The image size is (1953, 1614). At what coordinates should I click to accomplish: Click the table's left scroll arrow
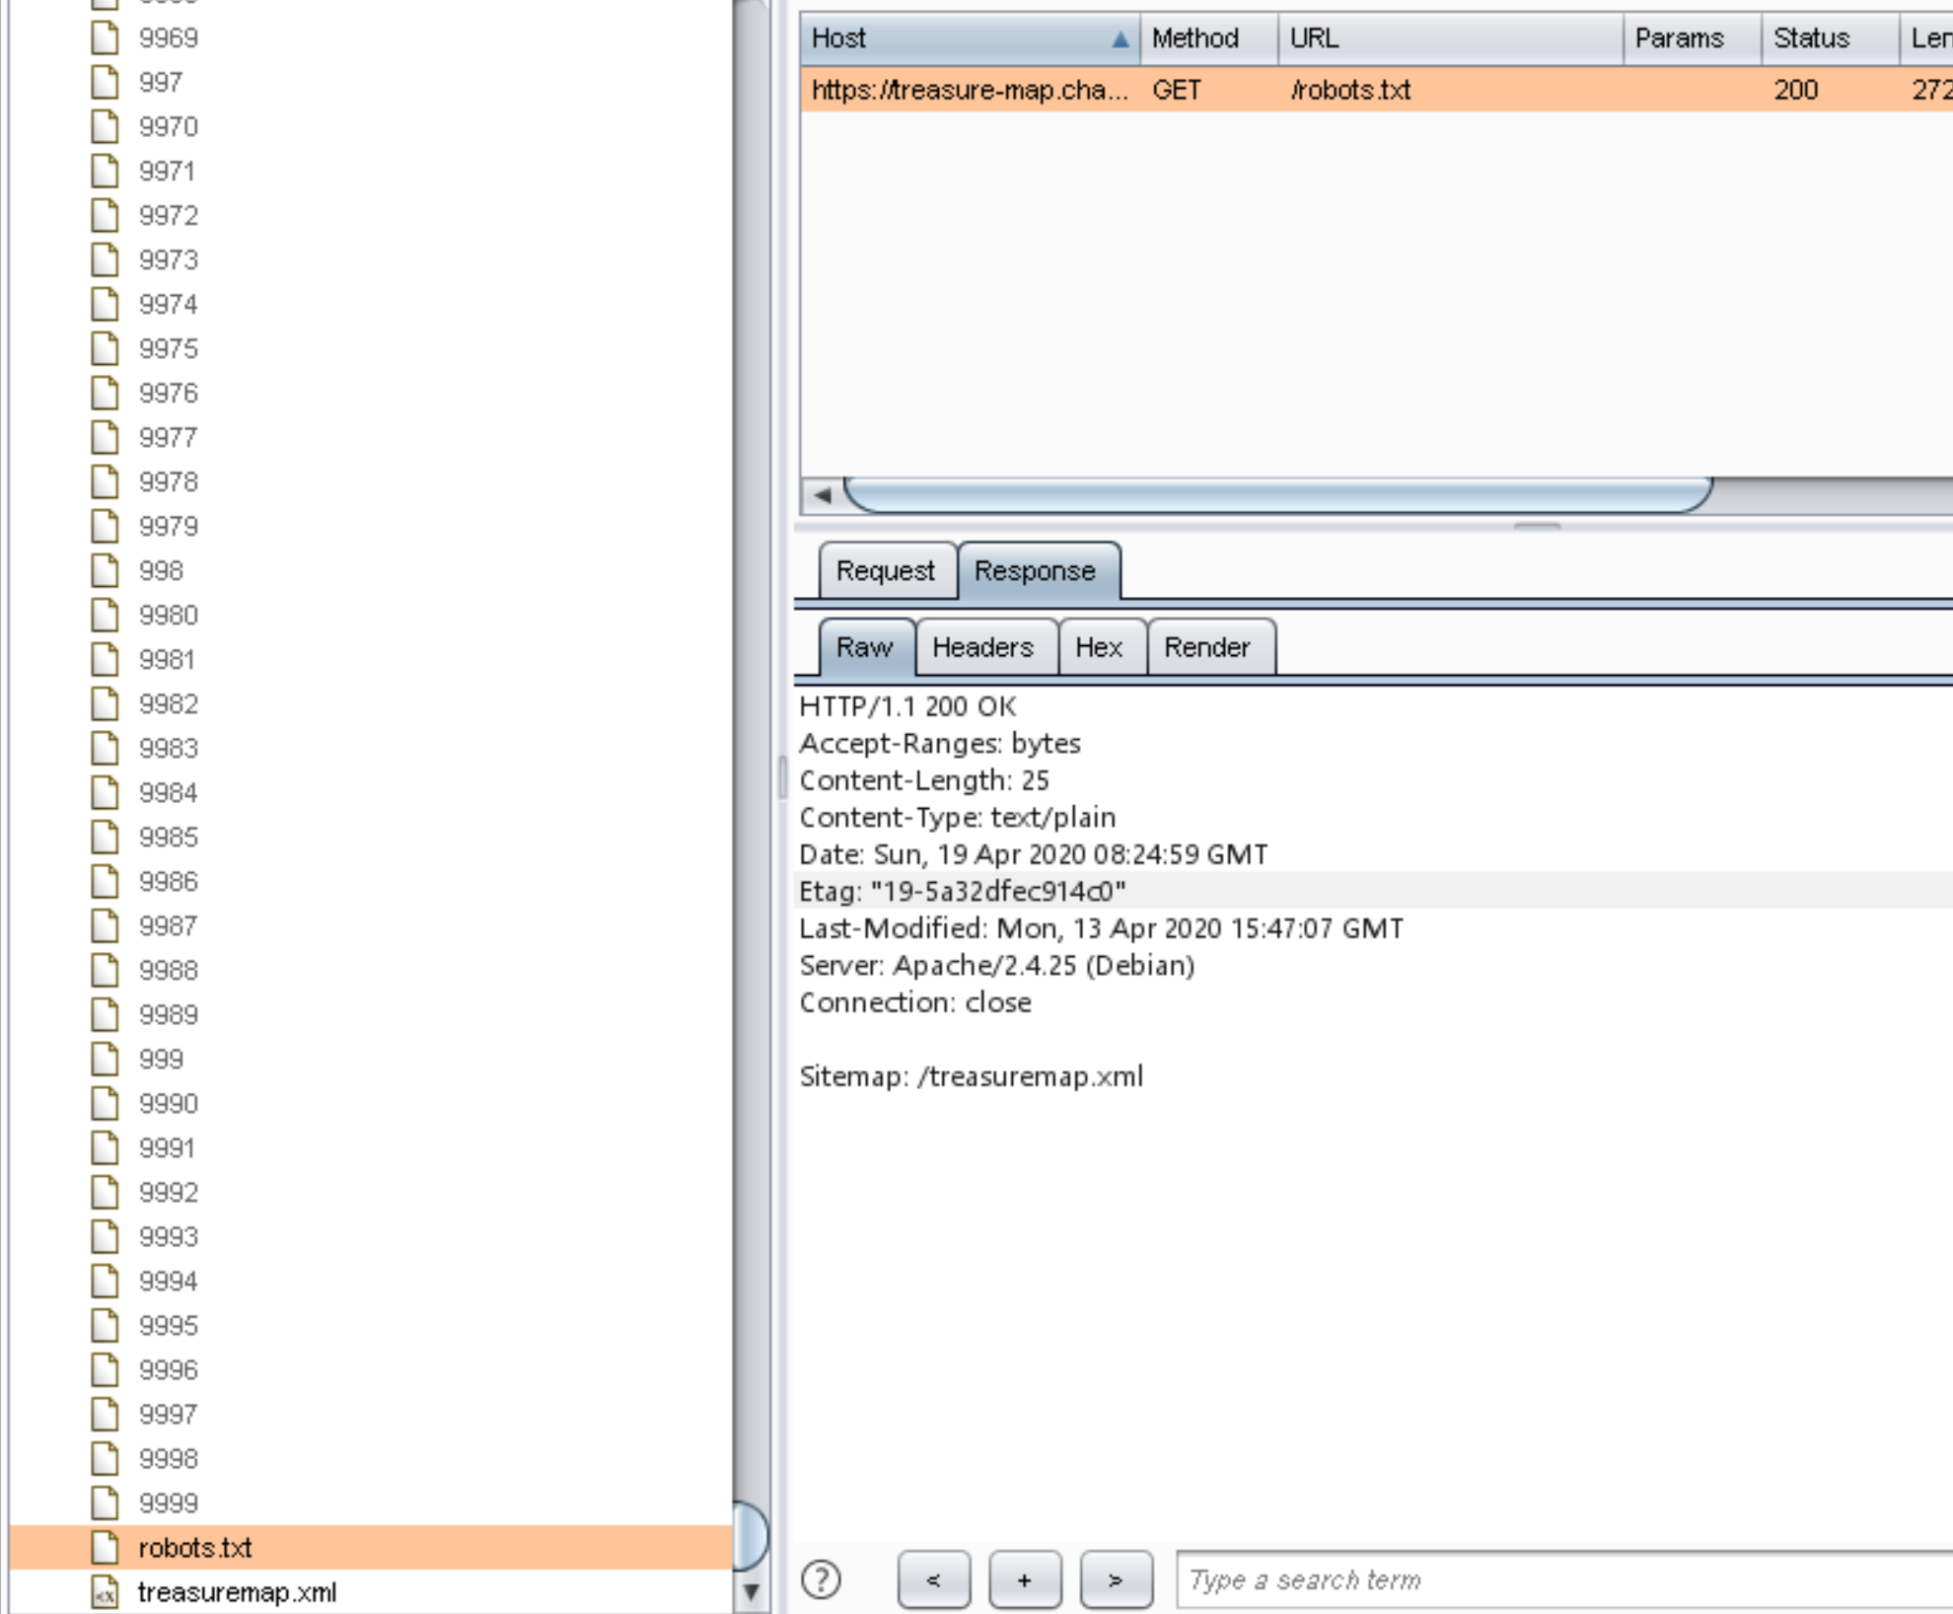tap(822, 494)
